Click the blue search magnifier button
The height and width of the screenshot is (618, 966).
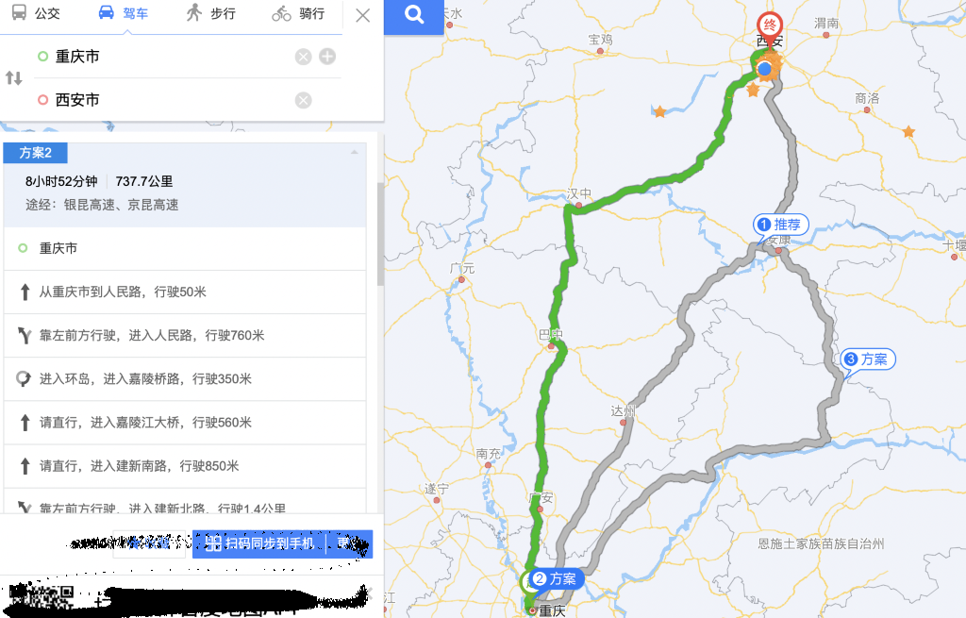tap(414, 16)
